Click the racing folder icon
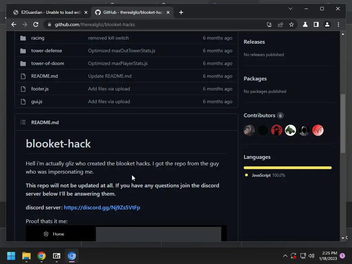Image resolution: width=352 pixels, height=264 pixels. tap(23, 38)
